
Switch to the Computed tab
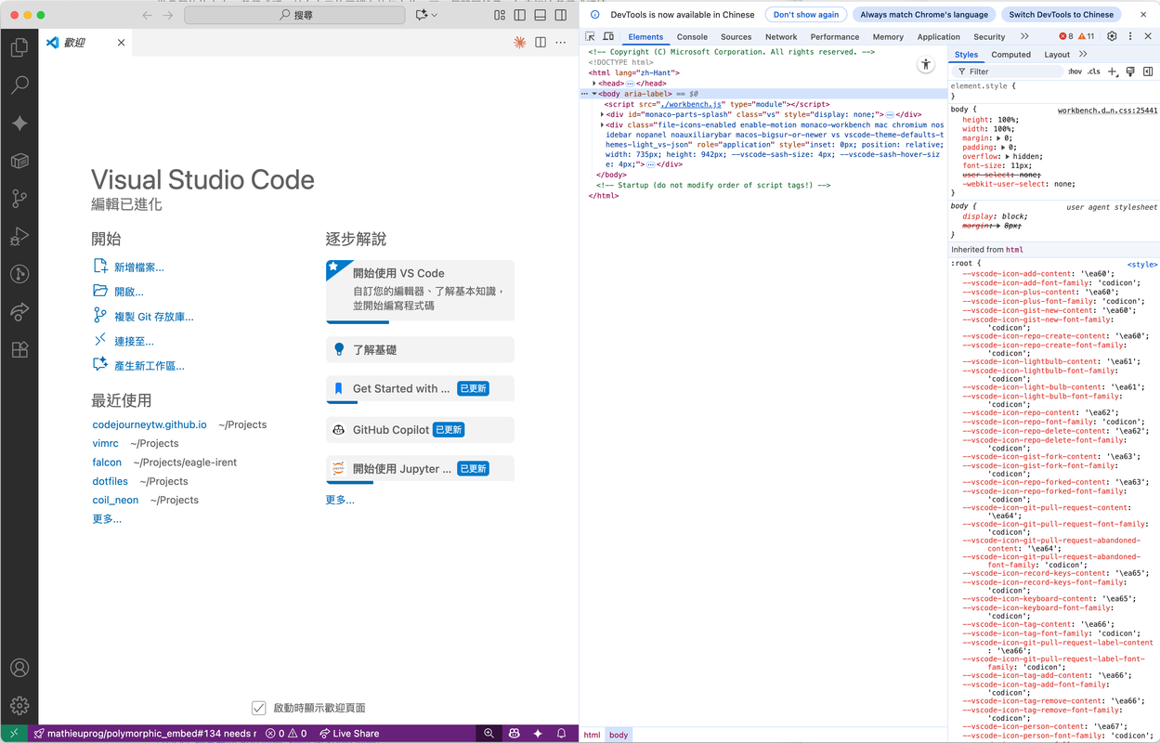1011,55
